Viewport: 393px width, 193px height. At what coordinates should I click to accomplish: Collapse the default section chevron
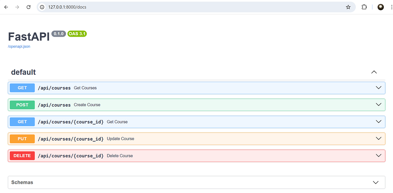[x=374, y=72]
